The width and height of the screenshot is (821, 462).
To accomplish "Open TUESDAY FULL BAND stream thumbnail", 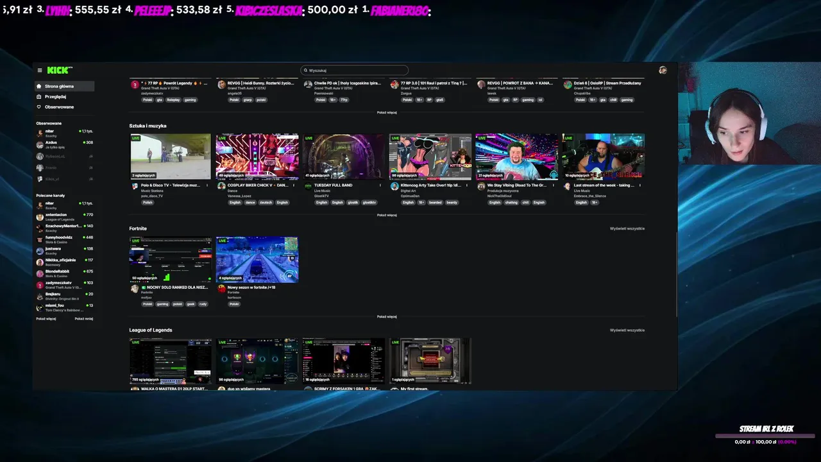I will 343,157.
